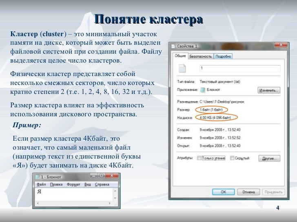Open the Правка menu in Notepad
The image size is (297, 222).
56,185
